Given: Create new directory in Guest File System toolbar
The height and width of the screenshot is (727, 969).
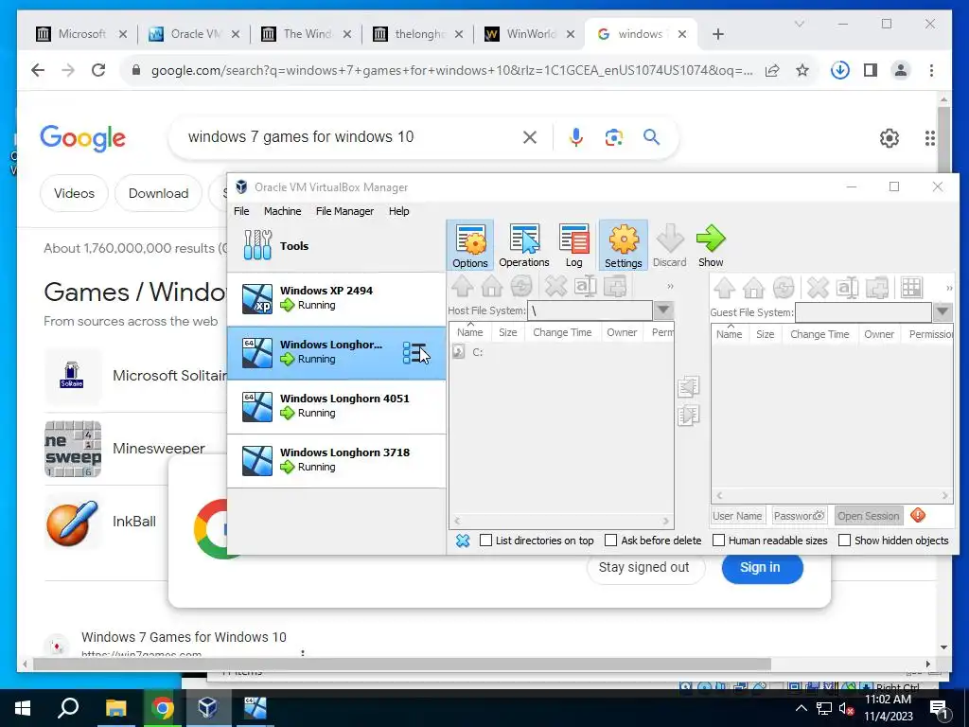Looking at the screenshot, I should pyautogui.click(x=877, y=288).
